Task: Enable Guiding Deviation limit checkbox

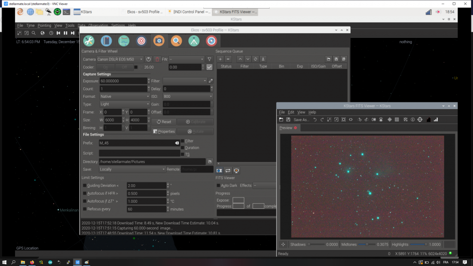Action: 85,186
